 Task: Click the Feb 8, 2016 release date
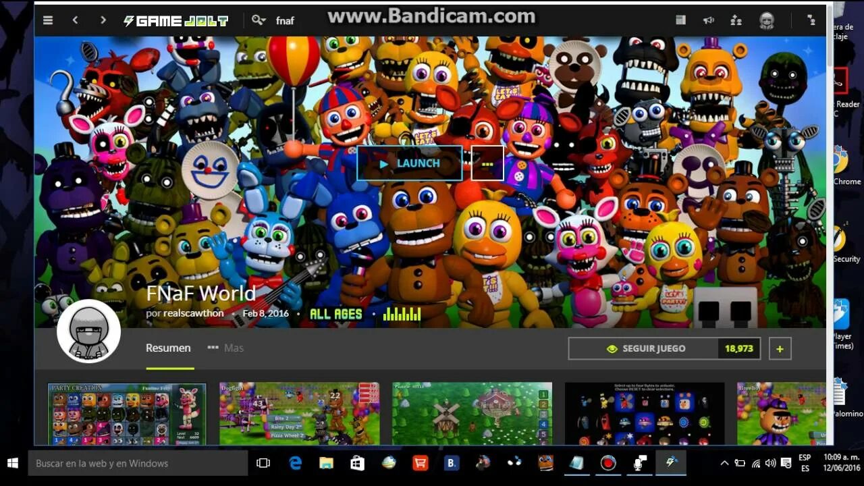click(265, 314)
